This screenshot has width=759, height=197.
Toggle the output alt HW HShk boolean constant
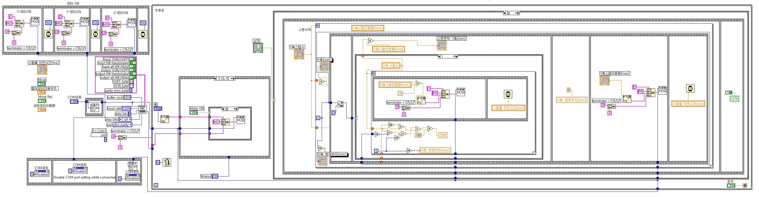[x=132, y=78]
